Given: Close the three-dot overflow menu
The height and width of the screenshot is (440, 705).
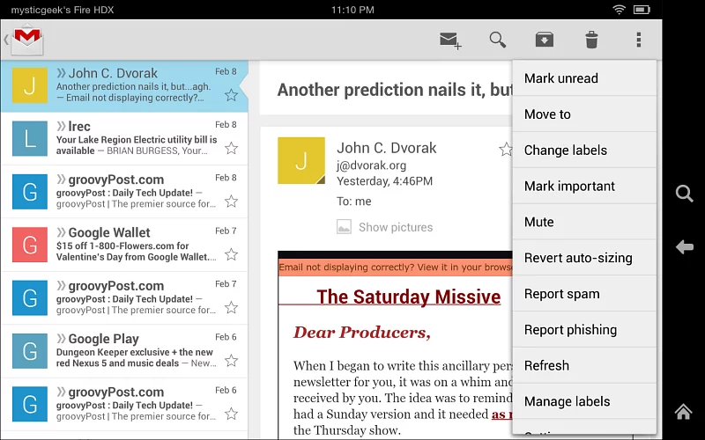Looking at the screenshot, I should (638, 40).
